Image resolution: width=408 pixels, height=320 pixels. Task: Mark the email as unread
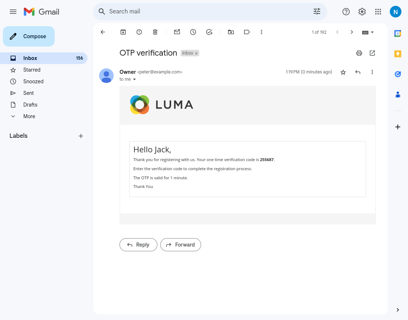[177, 32]
